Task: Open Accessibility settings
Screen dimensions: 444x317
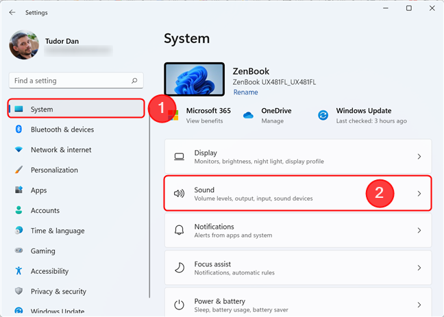Action: coord(76,271)
